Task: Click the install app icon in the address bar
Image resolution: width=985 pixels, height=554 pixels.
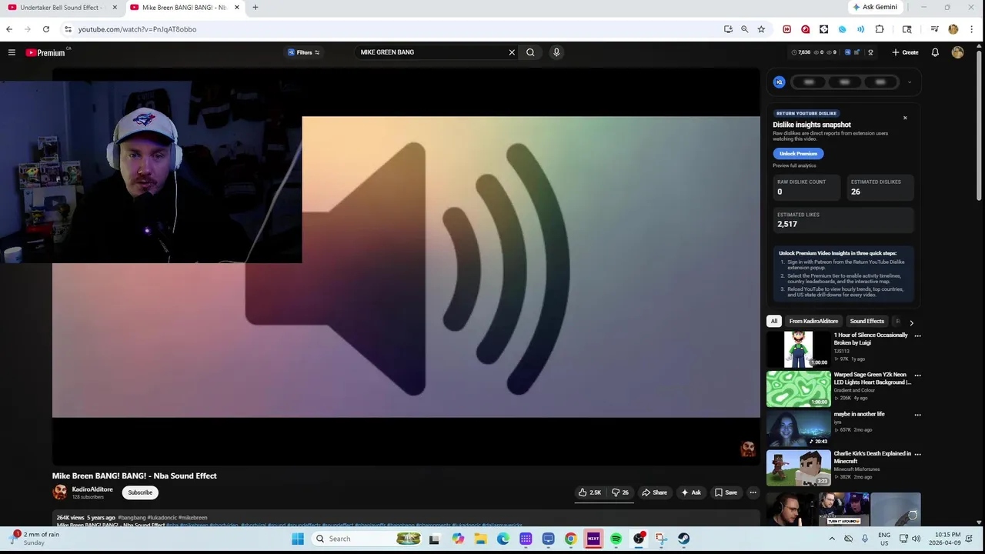Action: click(728, 29)
